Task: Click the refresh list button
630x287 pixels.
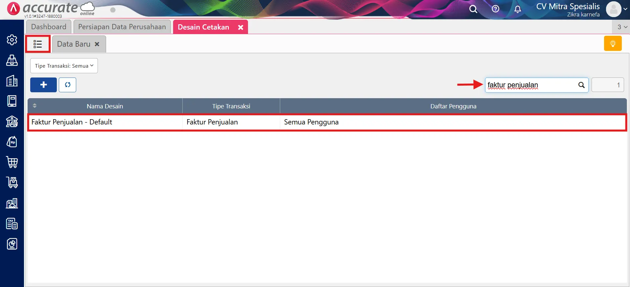Action: tap(67, 85)
